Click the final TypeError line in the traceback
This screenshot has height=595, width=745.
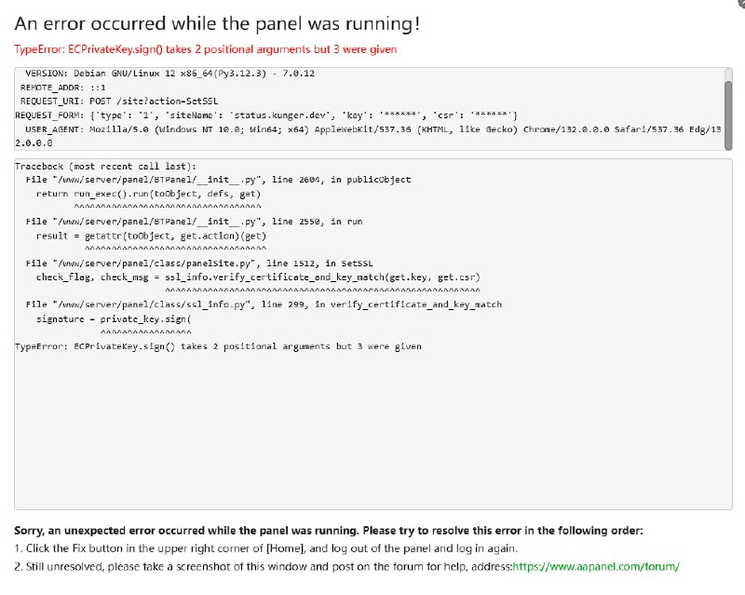[x=218, y=346]
